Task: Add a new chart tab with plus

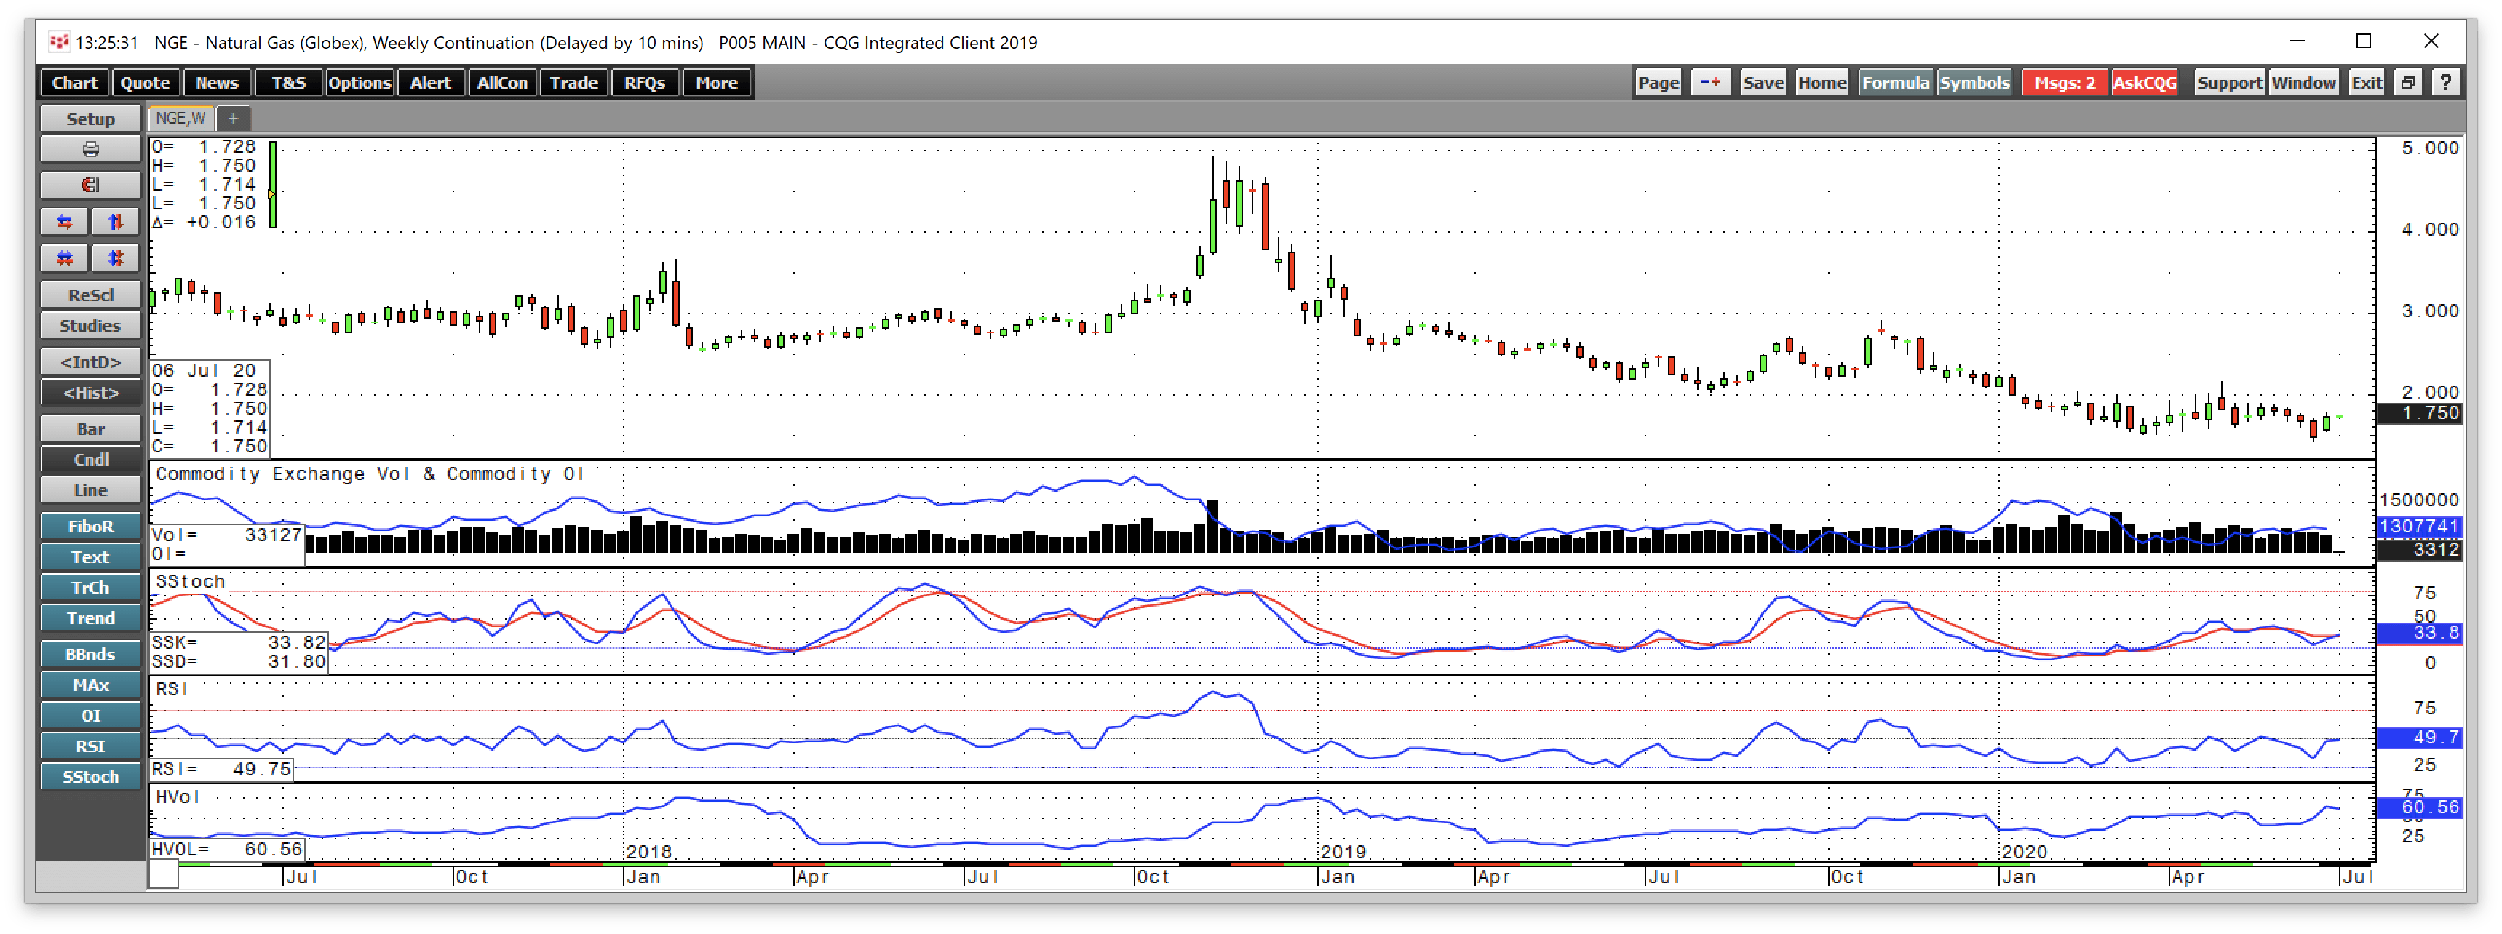Action: tap(233, 119)
